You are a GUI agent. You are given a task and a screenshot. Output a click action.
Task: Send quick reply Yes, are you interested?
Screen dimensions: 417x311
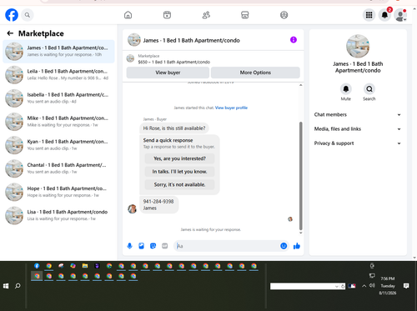179,158
